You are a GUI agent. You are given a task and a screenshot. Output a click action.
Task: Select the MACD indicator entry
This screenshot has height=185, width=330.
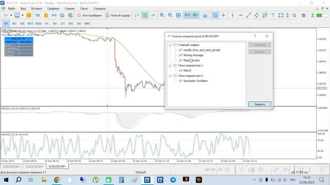[x=187, y=70]
